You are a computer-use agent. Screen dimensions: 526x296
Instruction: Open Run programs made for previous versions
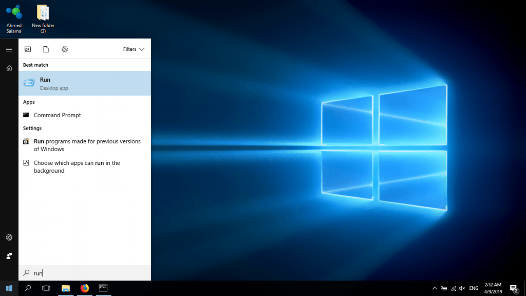pos(85,145)
